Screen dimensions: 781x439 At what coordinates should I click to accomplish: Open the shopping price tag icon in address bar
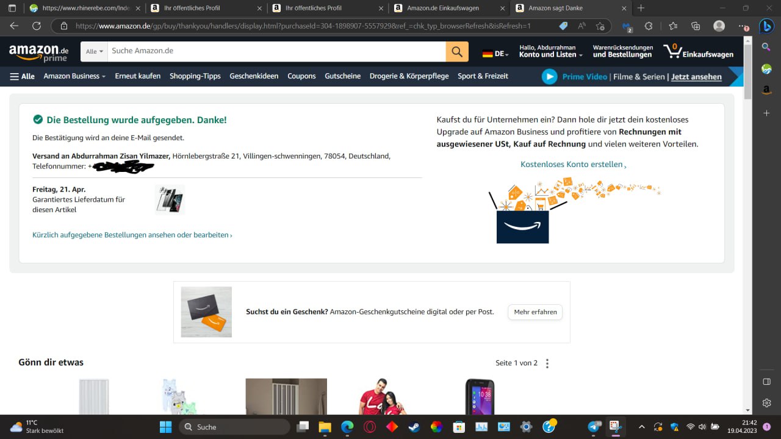click(563, 26)
